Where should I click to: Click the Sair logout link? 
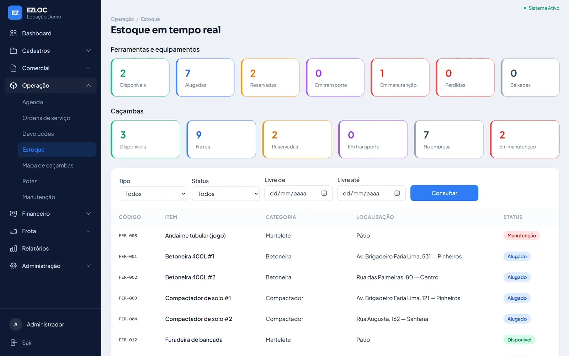27,342
